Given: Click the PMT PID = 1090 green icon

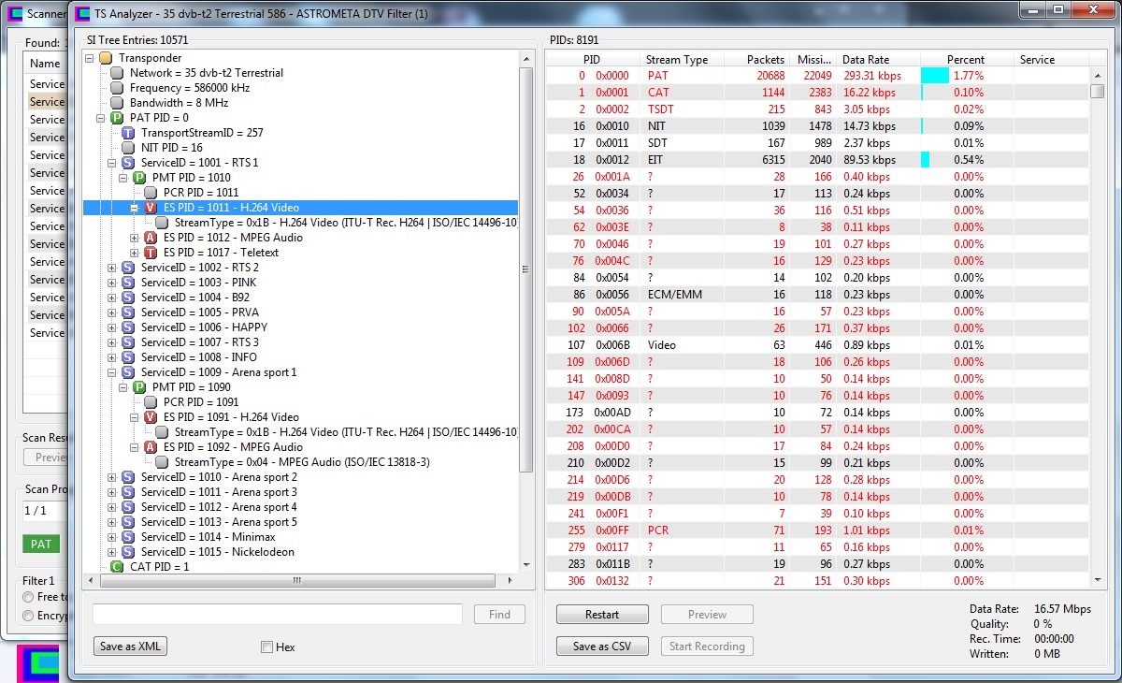Looking at the screenshot, I should click(x=139, y=387).
